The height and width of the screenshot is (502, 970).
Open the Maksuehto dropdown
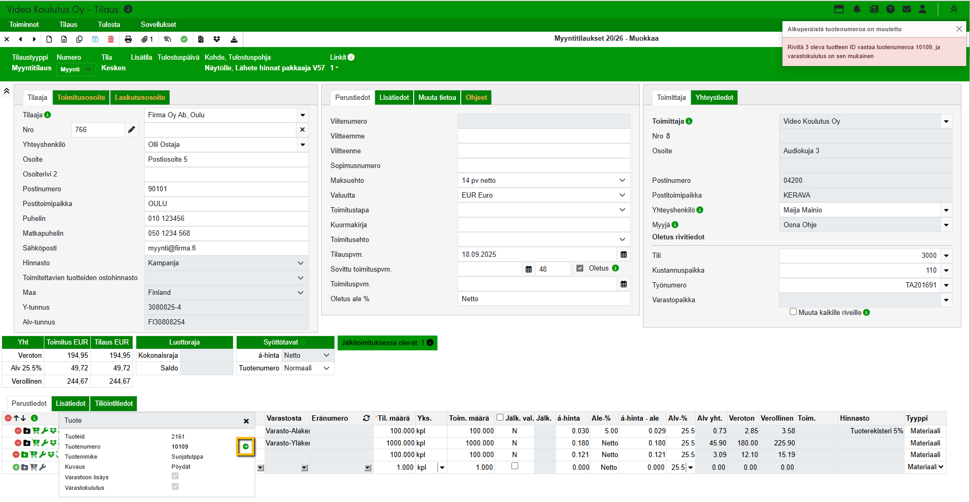point(544,181)
